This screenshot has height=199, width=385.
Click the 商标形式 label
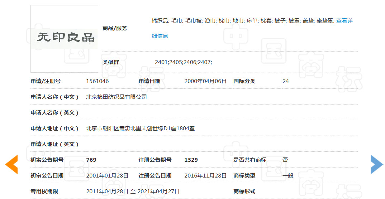244,191
